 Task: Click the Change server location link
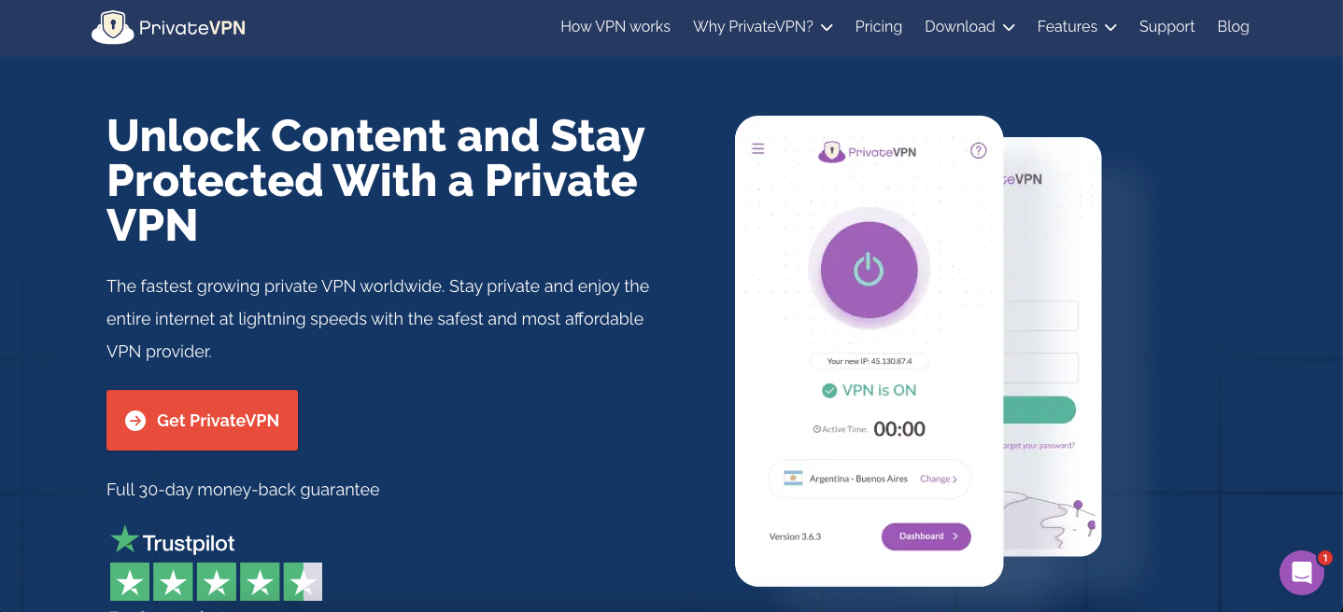938,479
